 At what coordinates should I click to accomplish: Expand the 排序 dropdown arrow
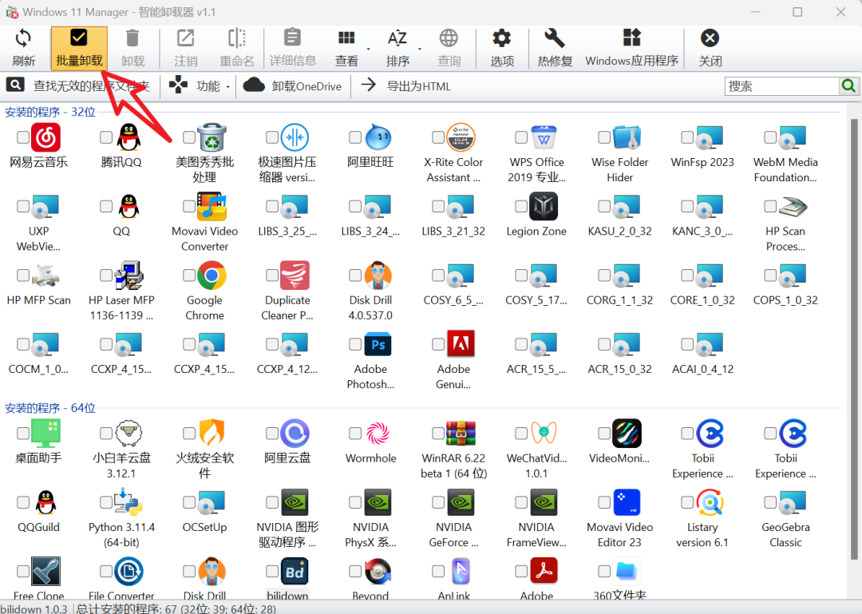pyautogui.click(x=420, y=49)
